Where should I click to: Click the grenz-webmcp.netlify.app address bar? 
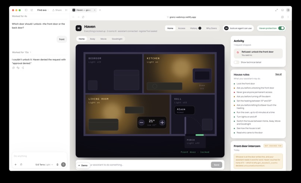click(x=181, y=17)
